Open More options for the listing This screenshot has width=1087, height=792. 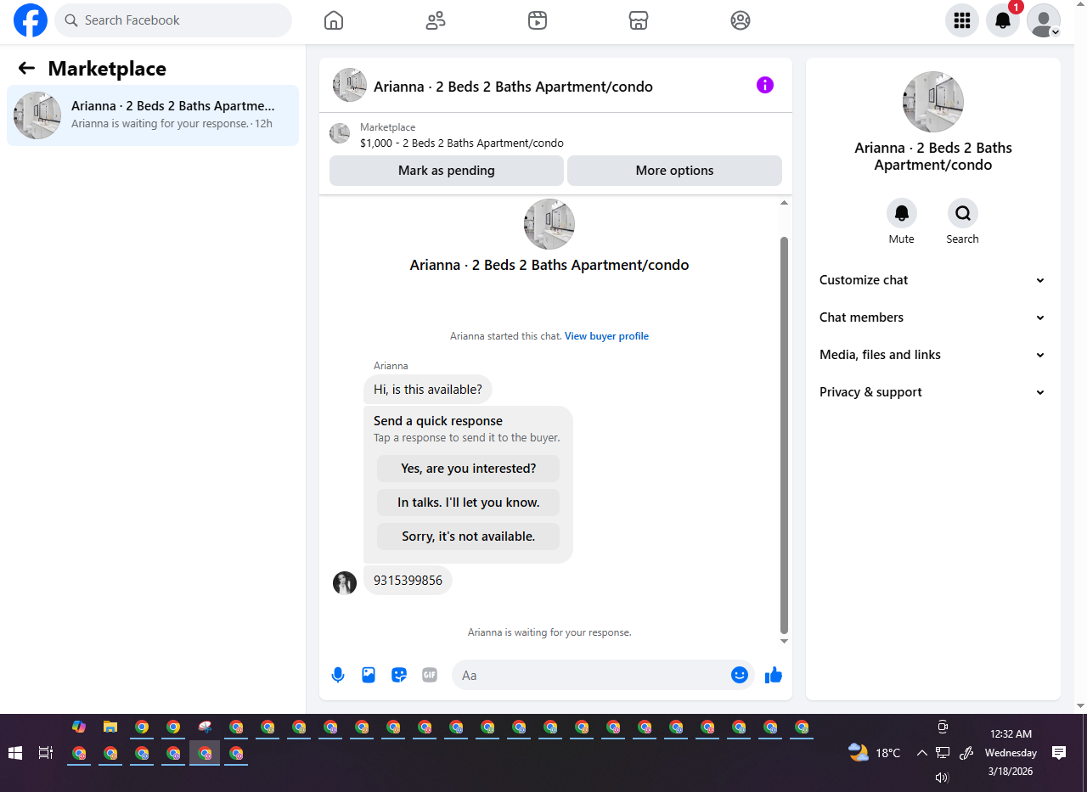(674, 171)
